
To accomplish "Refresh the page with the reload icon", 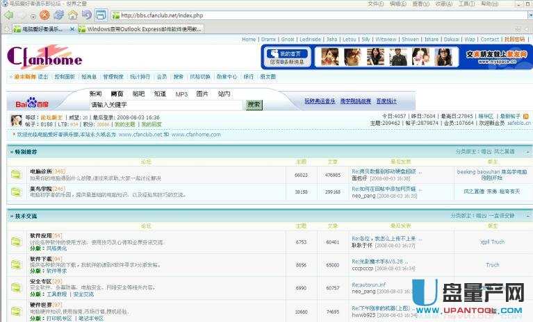I will (58, 15).
